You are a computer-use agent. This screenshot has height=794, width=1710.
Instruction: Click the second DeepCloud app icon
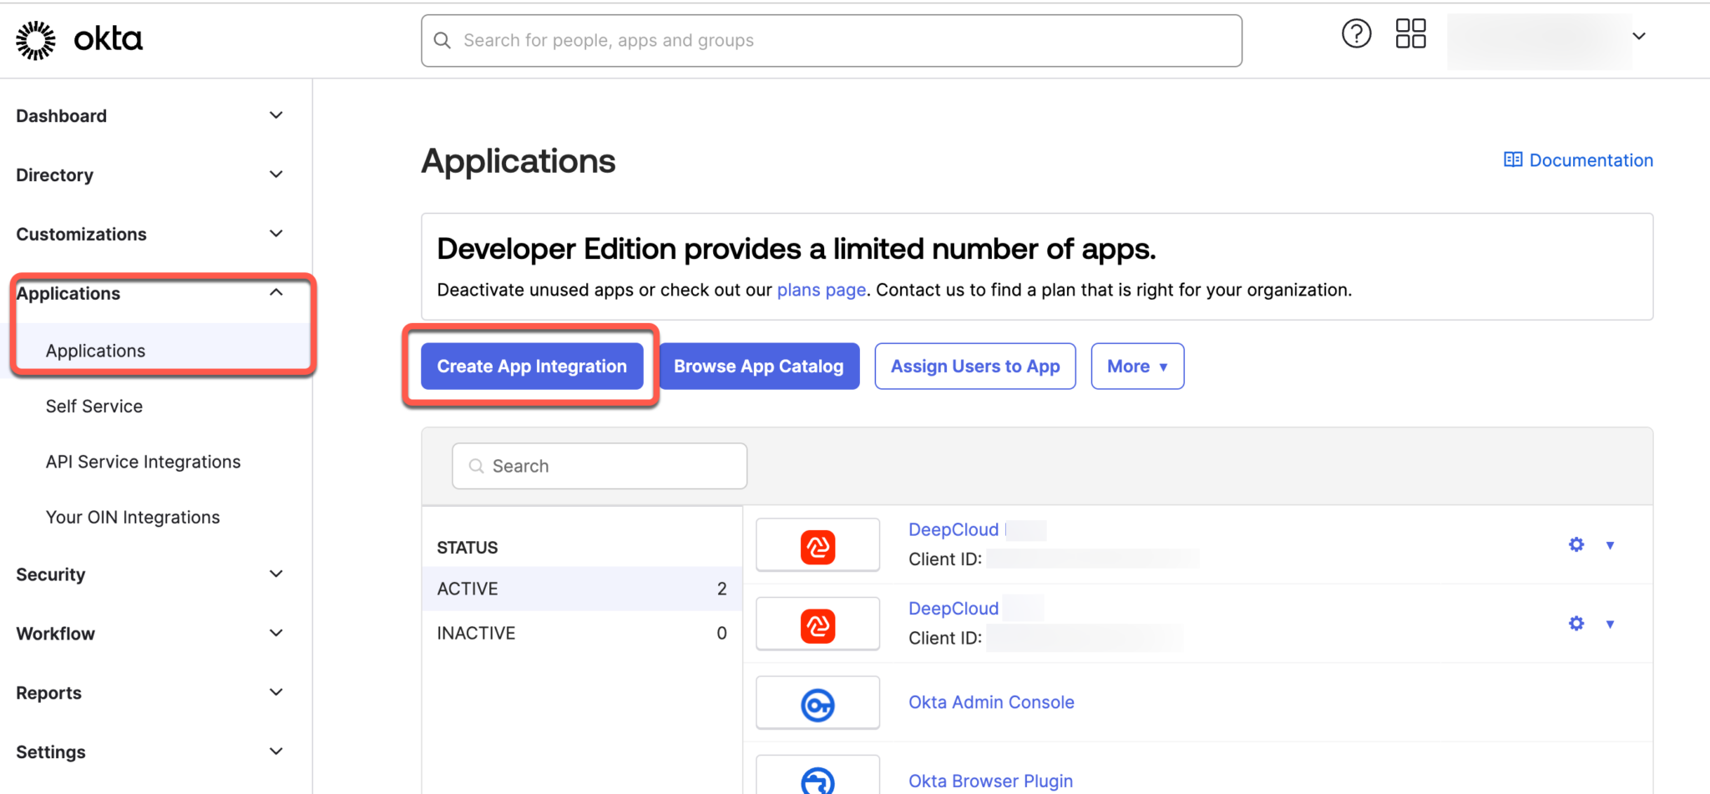817,623
